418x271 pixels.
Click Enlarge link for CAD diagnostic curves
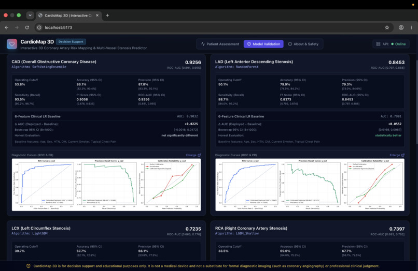[x=193, y=155]
